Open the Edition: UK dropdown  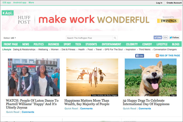click(x=10, y=38)
